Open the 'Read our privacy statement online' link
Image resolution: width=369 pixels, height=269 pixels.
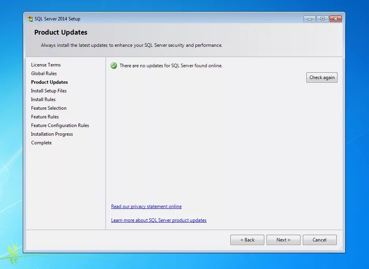click(146, 206)
